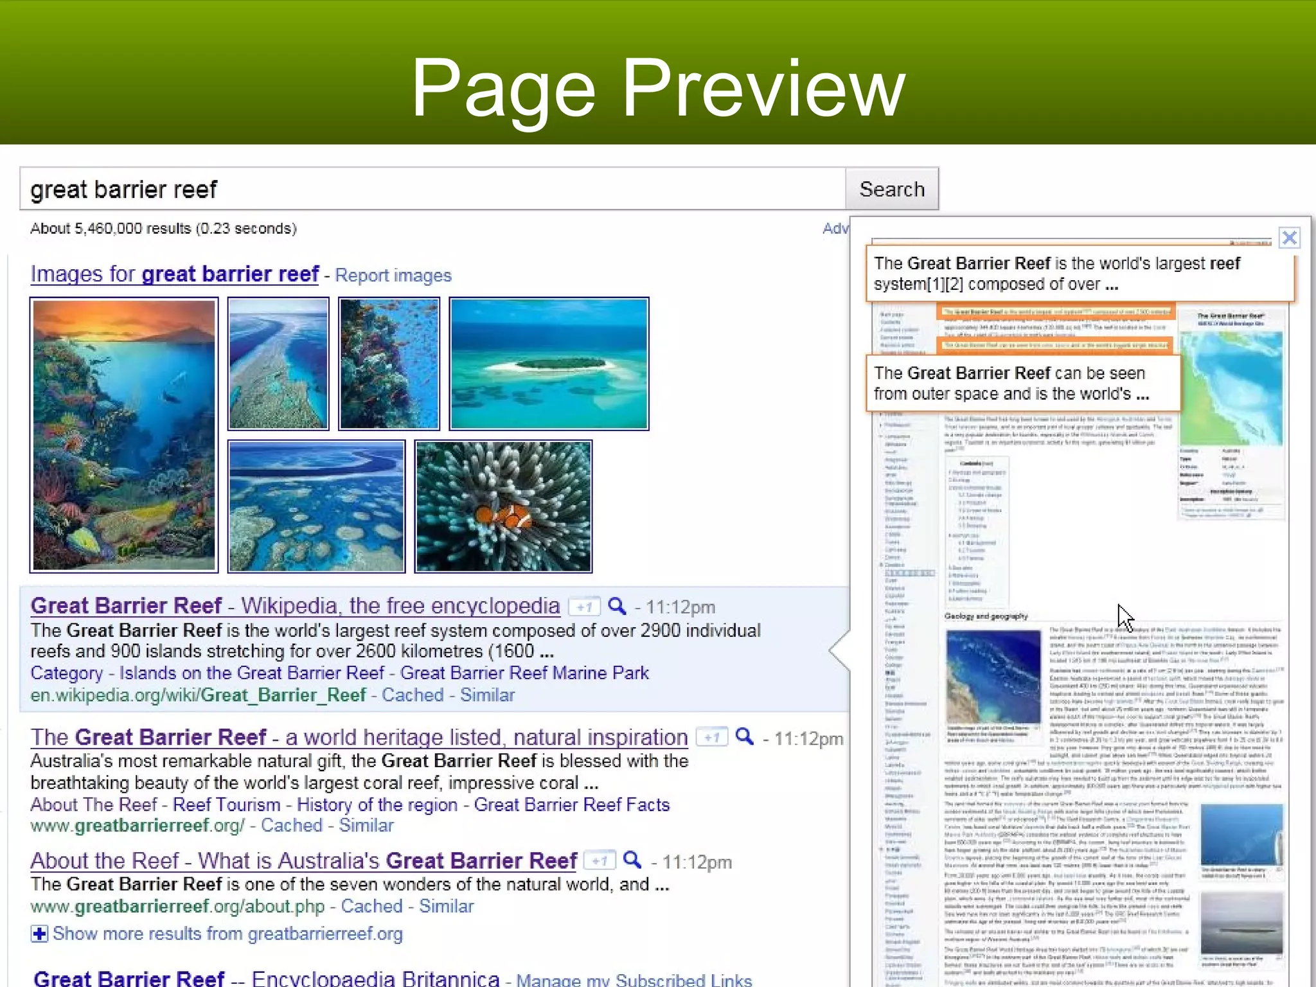Click preview magnifier on Wikipedia result
Image resolution: width=1316 pixels, height=987 pixels.
click(617, 606)
